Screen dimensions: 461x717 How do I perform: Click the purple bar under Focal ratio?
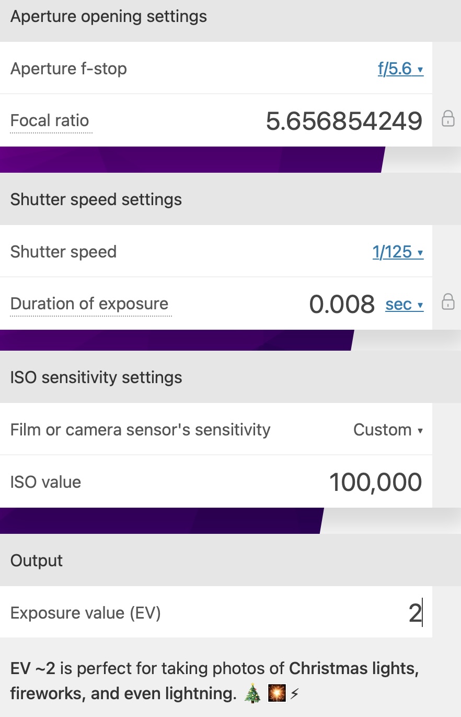[x=191, y=160]
